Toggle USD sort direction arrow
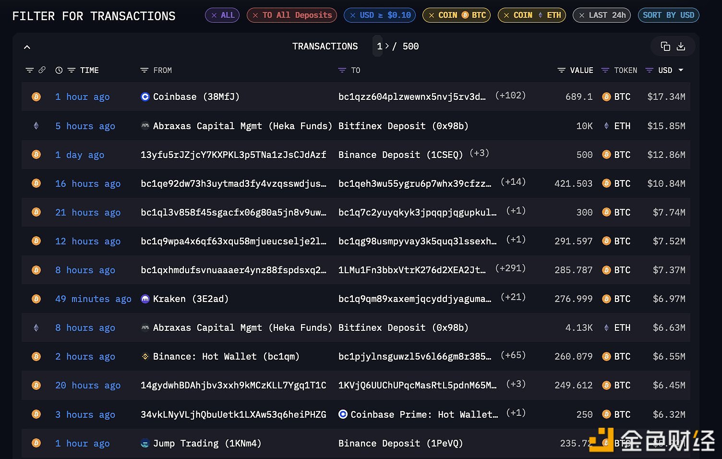722x459 pixels. coord(681,70)
